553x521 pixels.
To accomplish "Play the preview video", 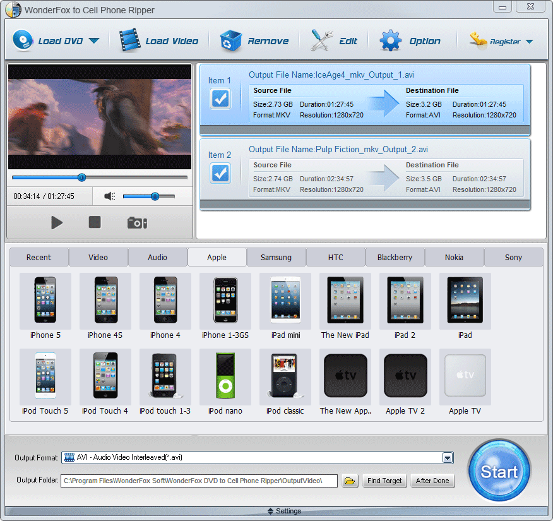I will click(x=57, y=222).
